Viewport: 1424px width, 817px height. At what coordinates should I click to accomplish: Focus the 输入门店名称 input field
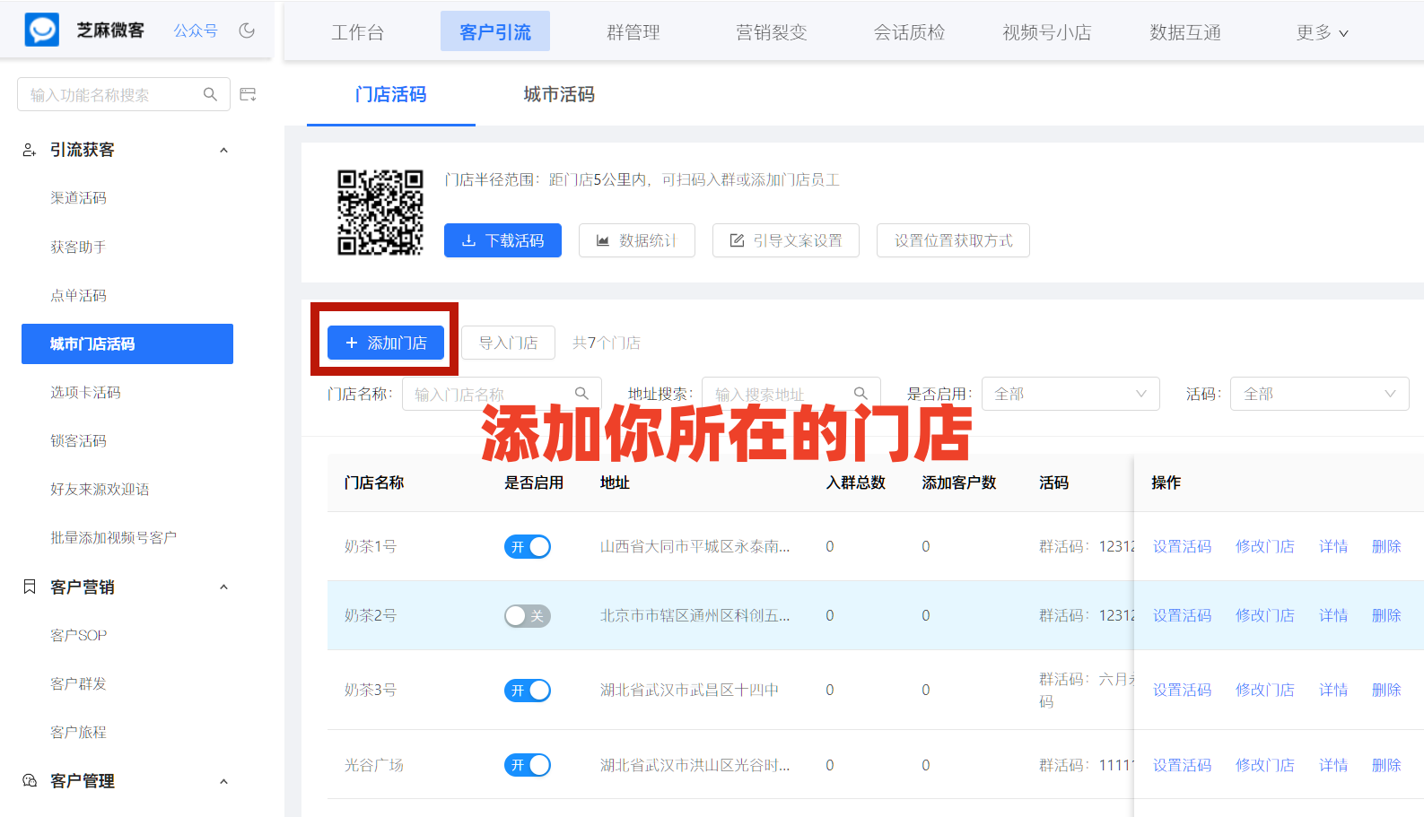coord(502,394)
